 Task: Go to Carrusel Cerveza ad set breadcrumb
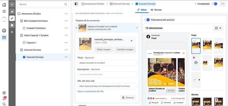click(120, 4)
